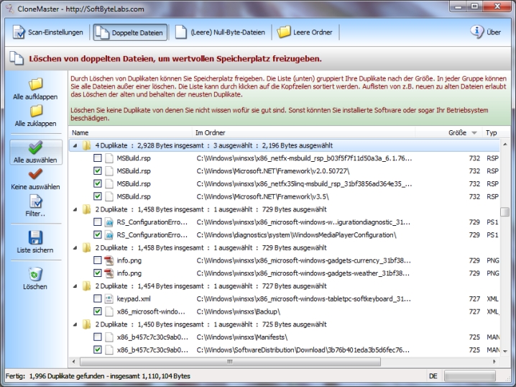Switch to Scan-Einstellungen tab

pyautogui.click(x=48, y=32)
